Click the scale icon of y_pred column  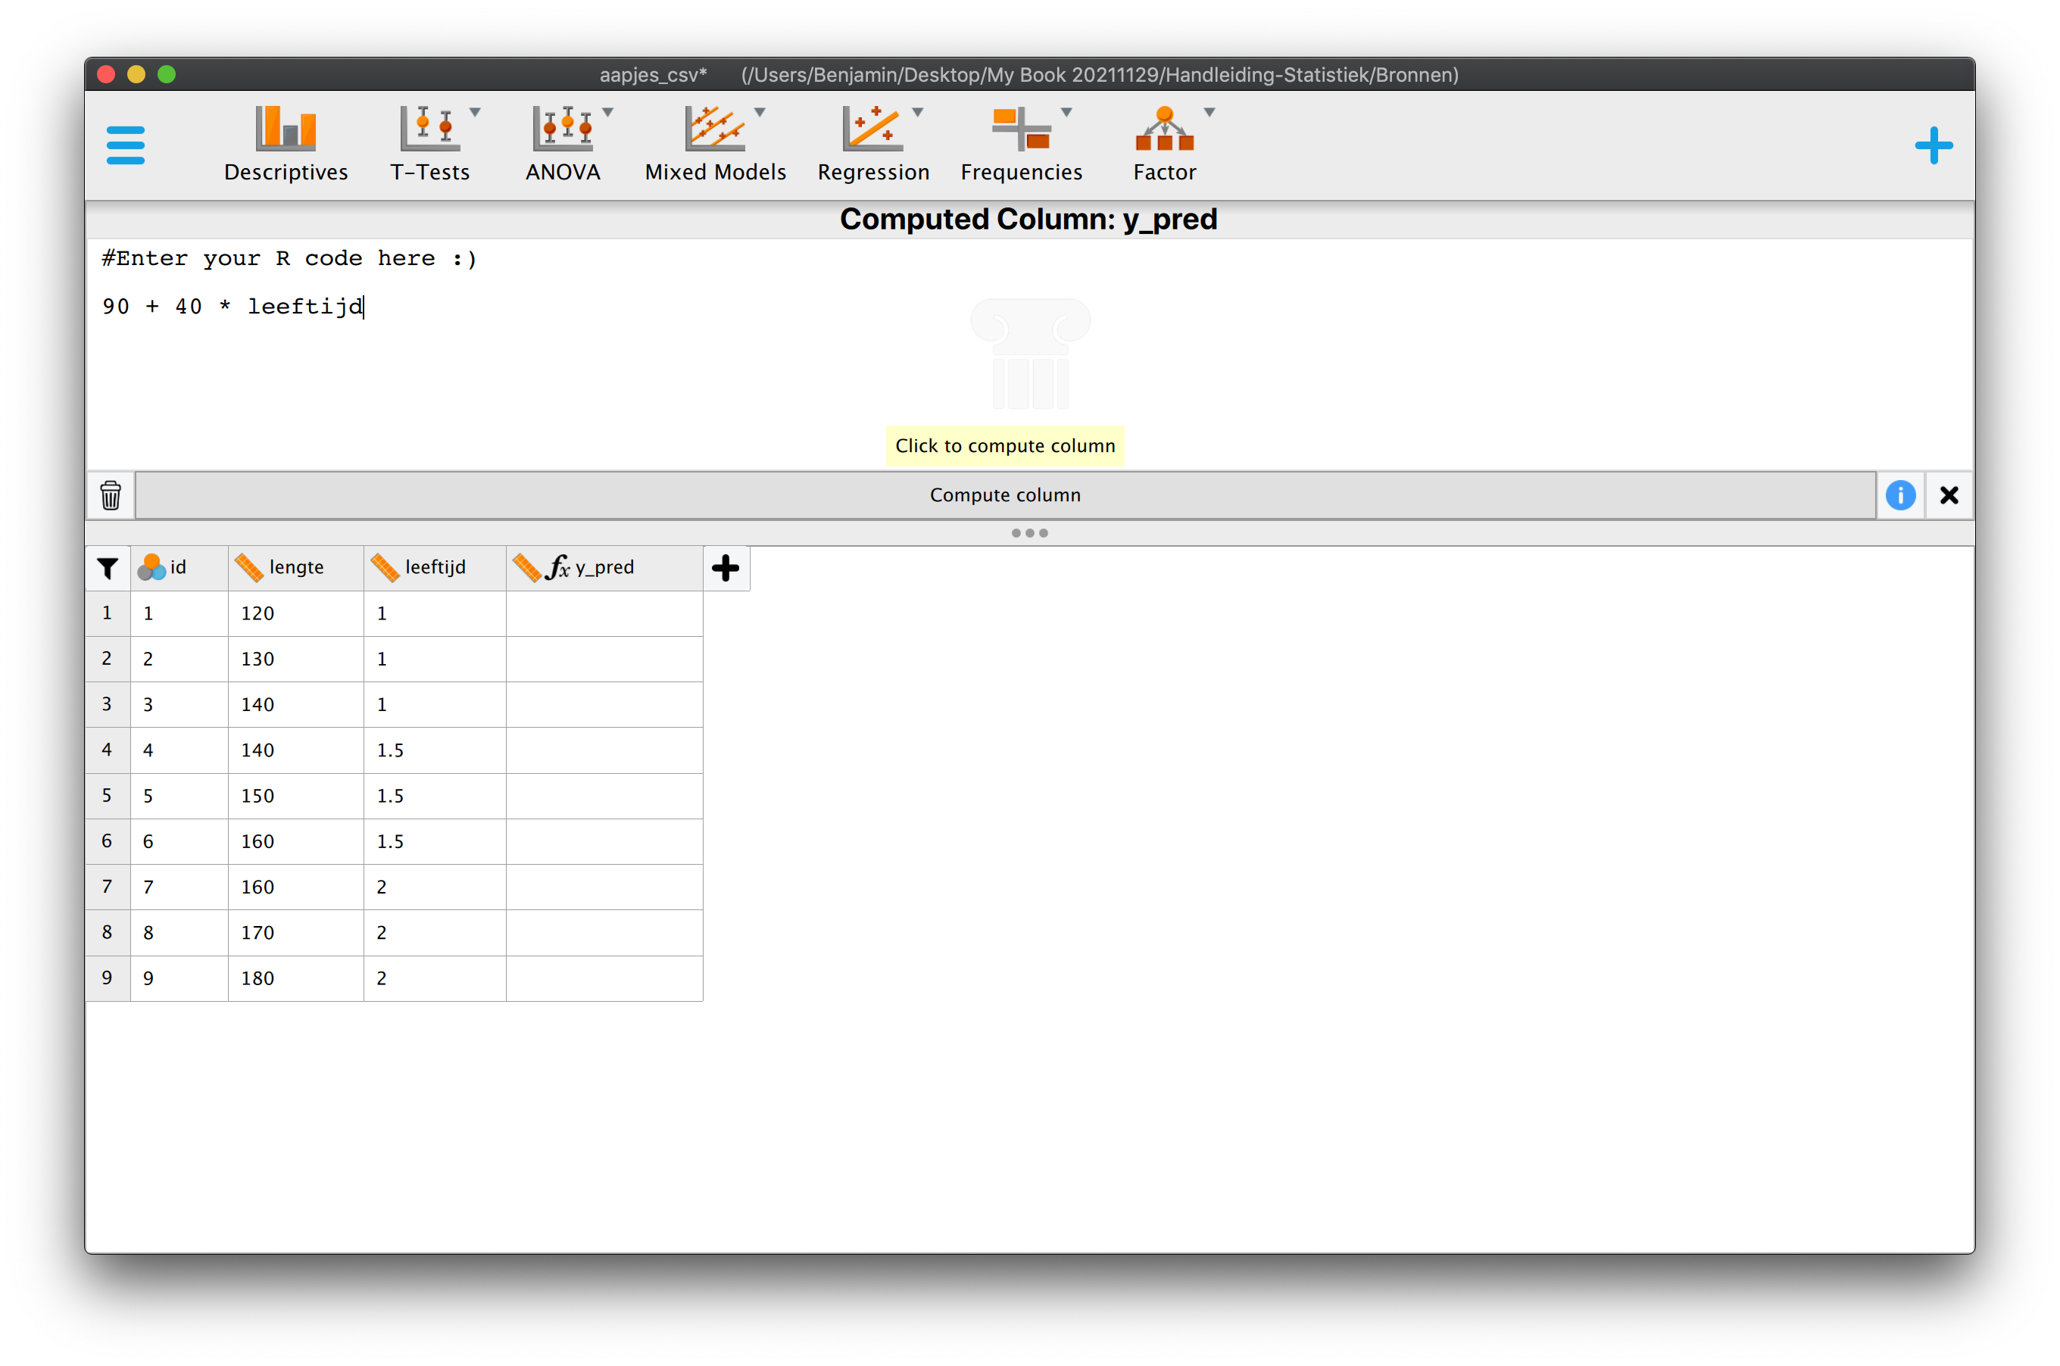click(527, 567)
